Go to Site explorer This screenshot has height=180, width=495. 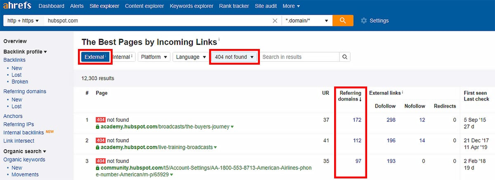[104, 6]
